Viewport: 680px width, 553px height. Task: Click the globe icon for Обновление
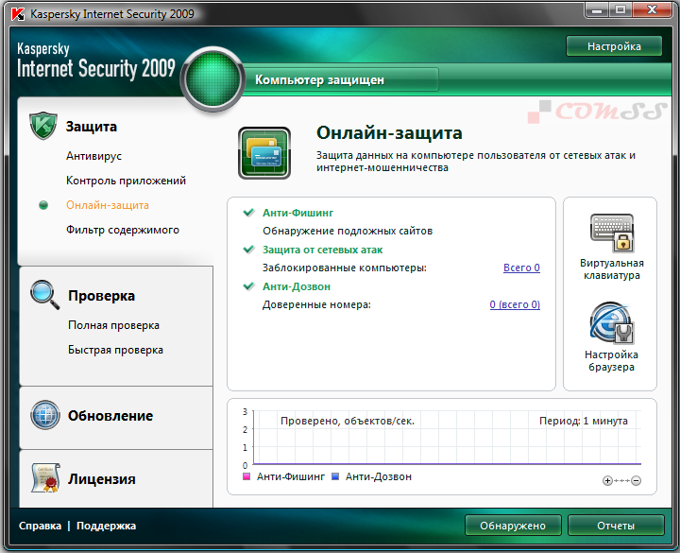[45, 415]
